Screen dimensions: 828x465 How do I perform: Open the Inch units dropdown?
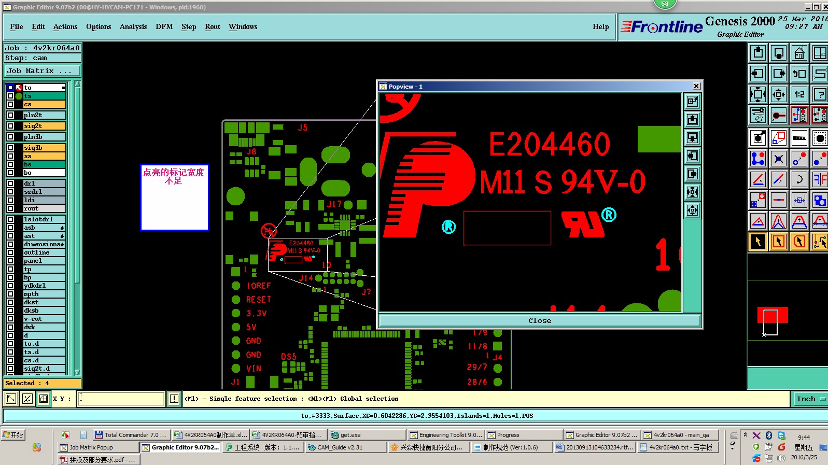click(x=810, y=399)
